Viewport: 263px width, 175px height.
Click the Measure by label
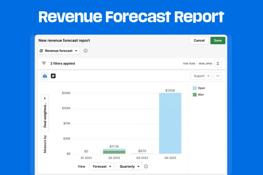click(x=45, y=144)
